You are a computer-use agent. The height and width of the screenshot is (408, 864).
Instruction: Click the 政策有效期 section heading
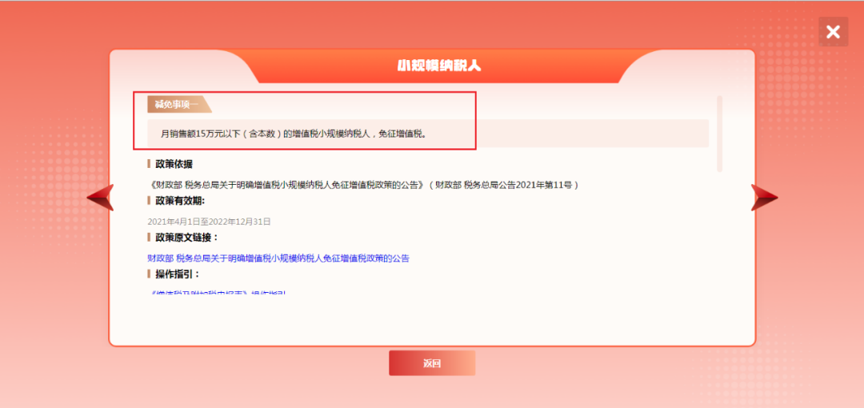coord(180,201)
